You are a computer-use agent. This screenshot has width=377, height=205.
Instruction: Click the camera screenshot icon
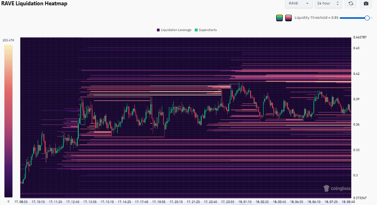click(x=366, y=4)
